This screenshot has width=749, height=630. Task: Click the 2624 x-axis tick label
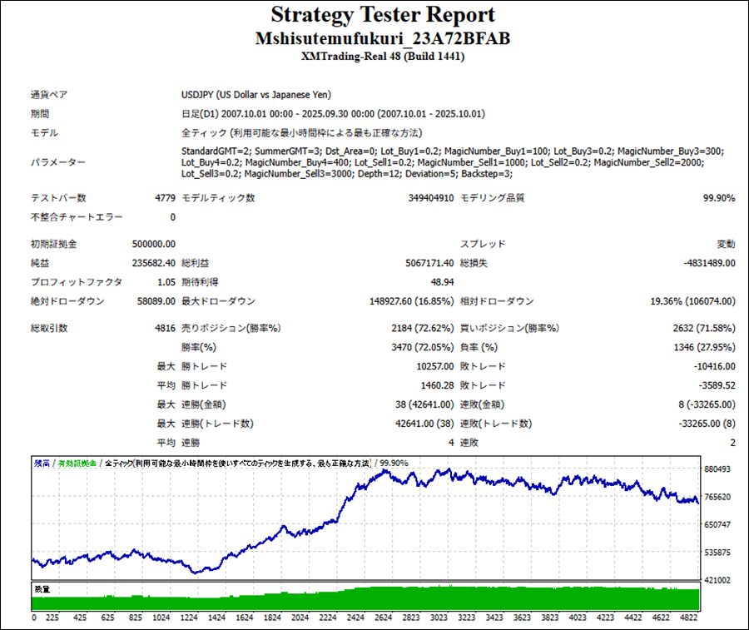pyautogui.click(x=384, y=618)
